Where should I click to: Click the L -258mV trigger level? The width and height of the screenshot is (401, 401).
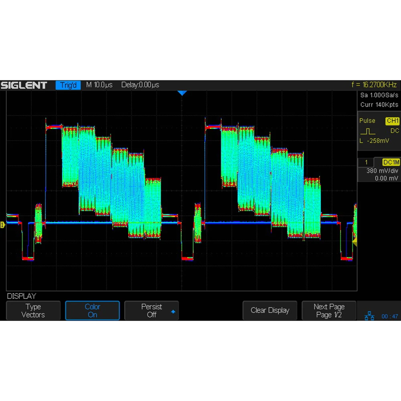(374, 141)
